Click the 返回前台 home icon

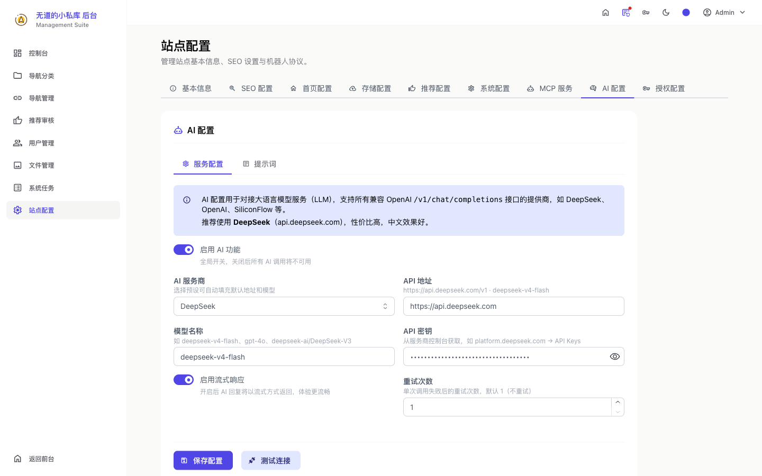point(17,459)
